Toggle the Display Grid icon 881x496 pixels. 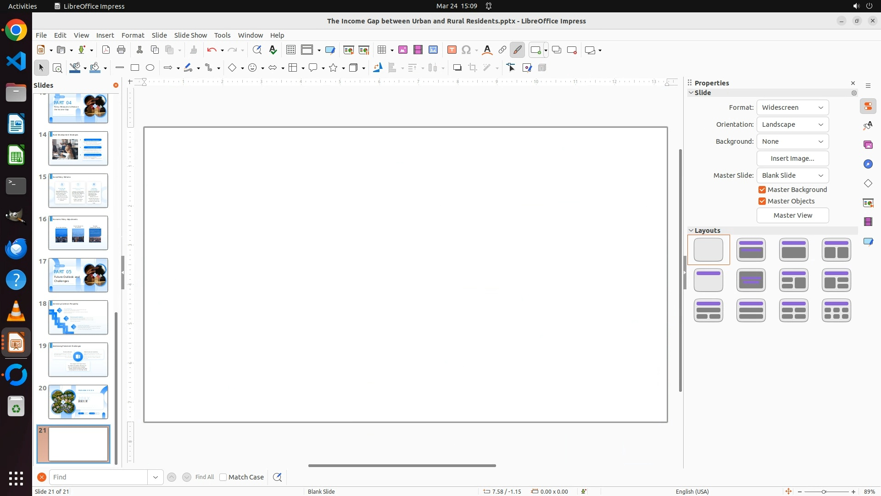click(291, 50)
